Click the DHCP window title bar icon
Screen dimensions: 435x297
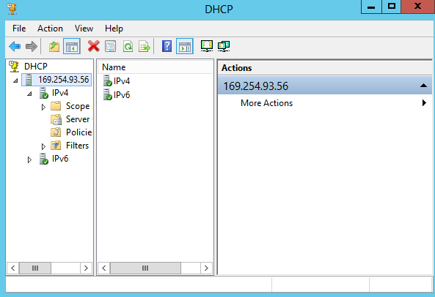12,9
